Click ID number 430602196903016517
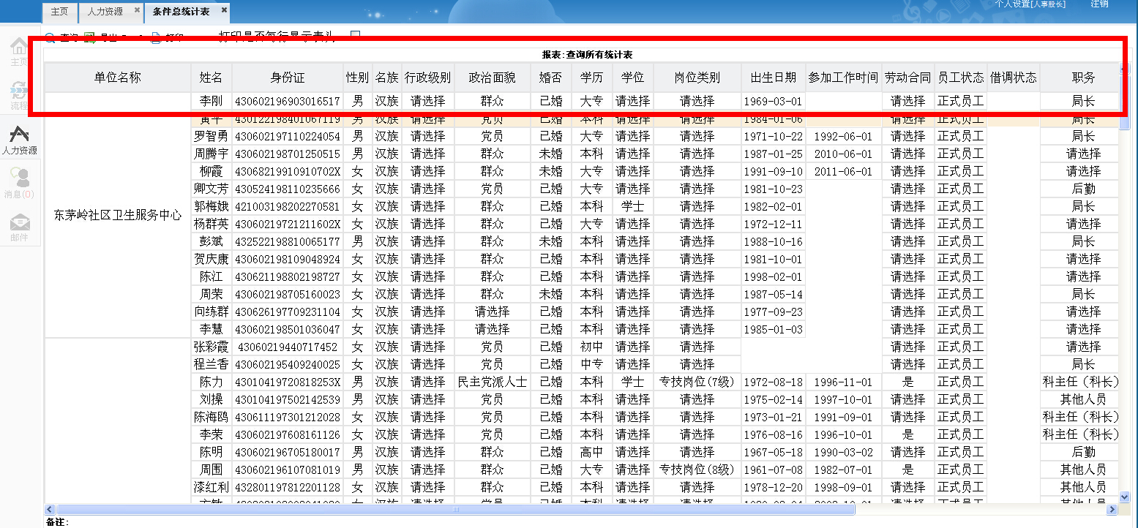Image resolution: width=1138 pixels, height=528 pixels. click(288, 101)
